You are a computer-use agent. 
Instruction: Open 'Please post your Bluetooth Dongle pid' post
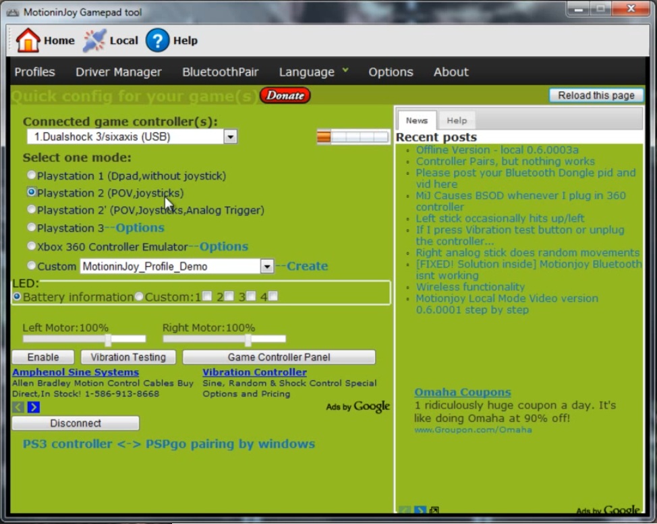click(525, 178)
